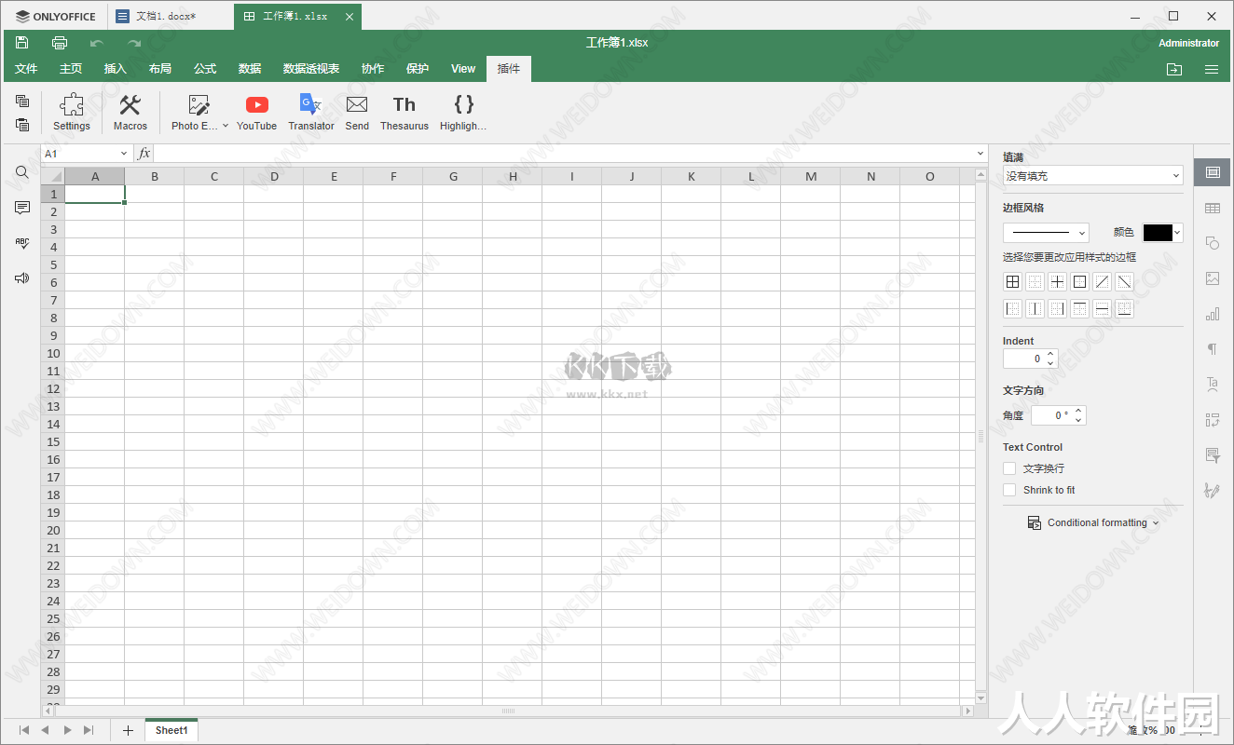Image resolution: width=1234 pixels, height=745 pixels.
Task: Open the Highlight code plugin
Action: (x=463, y=113)
